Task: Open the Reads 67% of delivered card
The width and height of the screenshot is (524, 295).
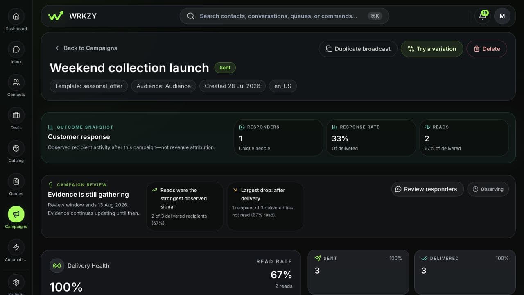Action: [464, 138]
